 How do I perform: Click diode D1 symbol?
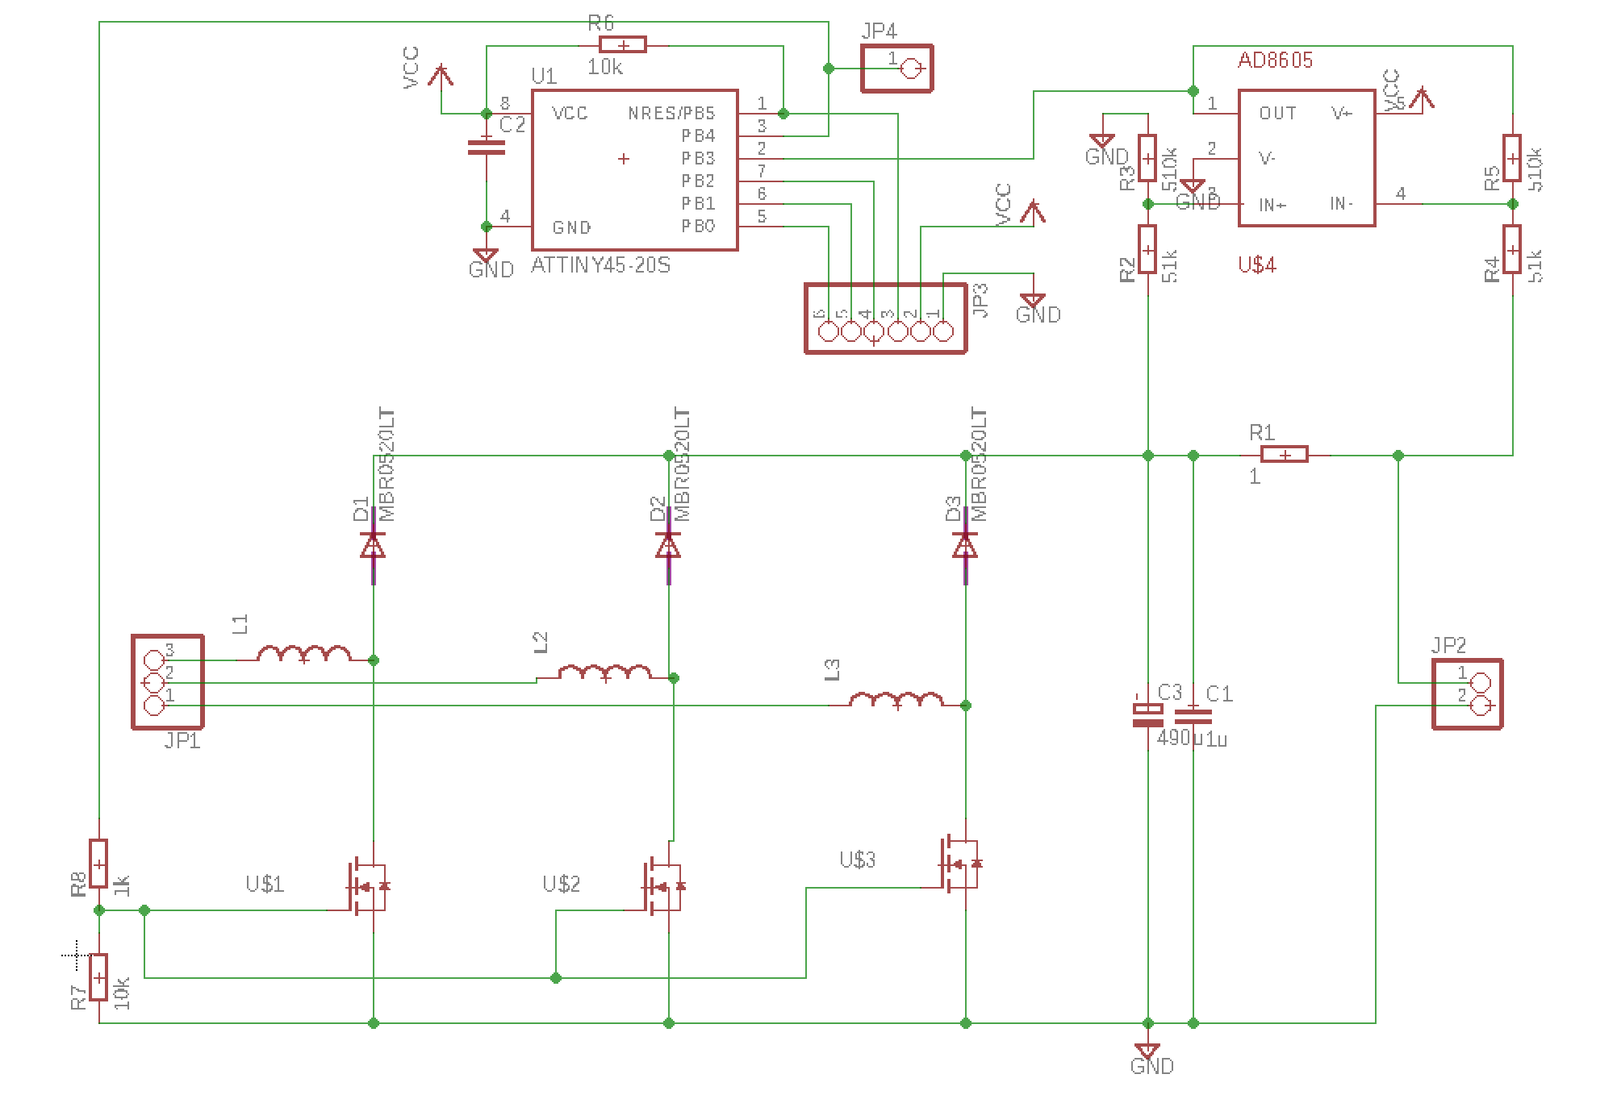373,546
